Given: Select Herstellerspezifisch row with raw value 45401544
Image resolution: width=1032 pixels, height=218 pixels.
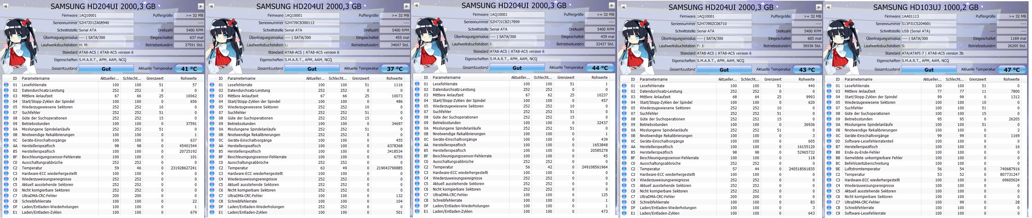Looking at the screenshot, I should pos(102,146).
